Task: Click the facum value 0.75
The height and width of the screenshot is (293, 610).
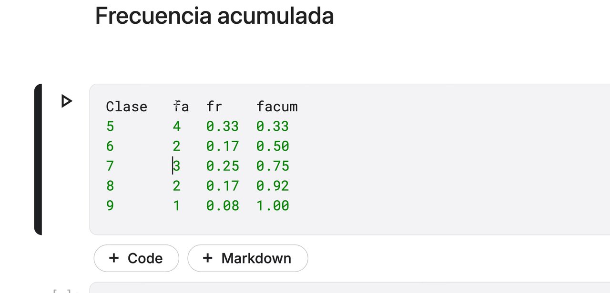Action: (x=273, y=166)
